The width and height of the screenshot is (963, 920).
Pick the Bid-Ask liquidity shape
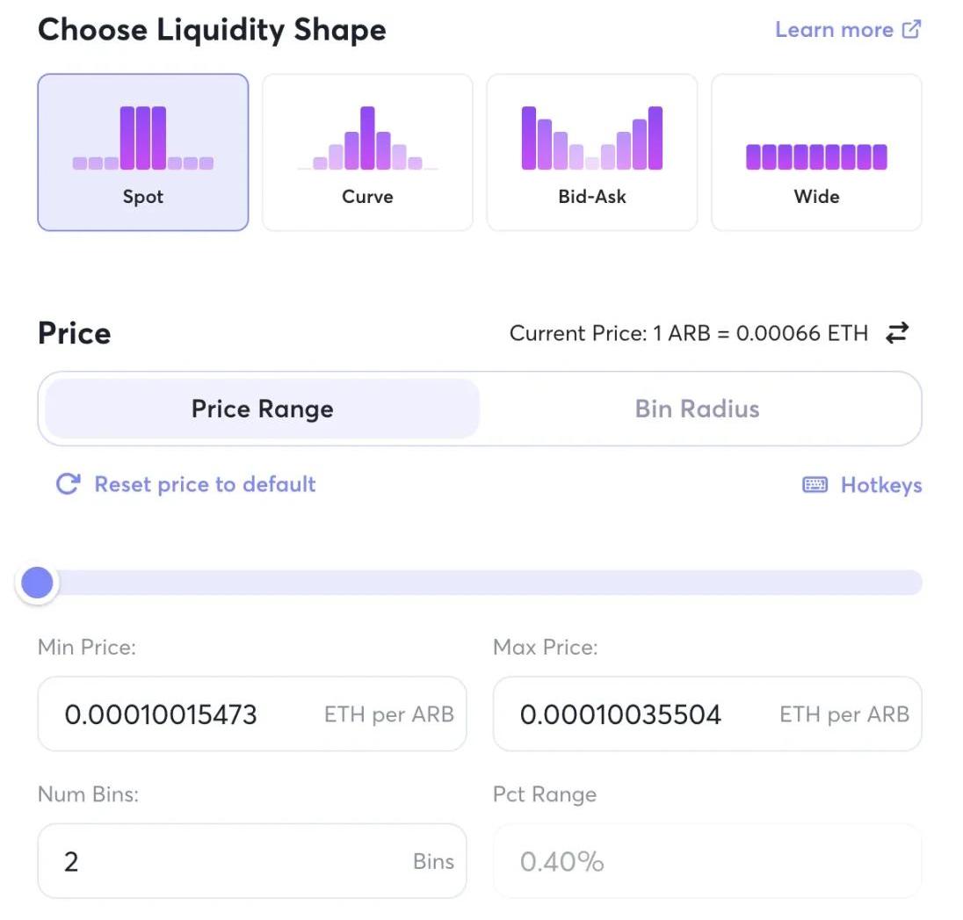pyautogui.click(x=591, y=152)
